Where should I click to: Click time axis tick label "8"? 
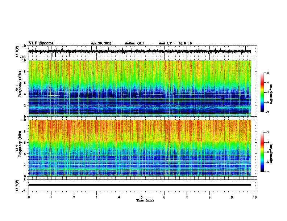209,197
